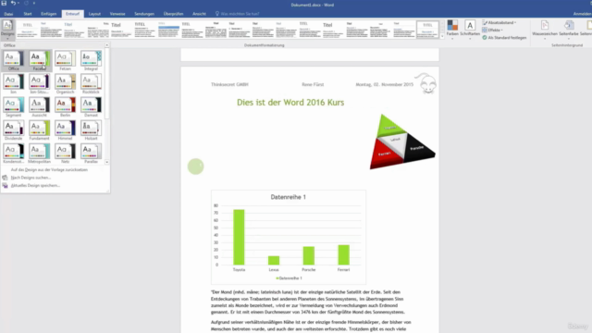592x333 pixels.
Task: Switch to the Einfügen tab
Action: tap(49, 14)
